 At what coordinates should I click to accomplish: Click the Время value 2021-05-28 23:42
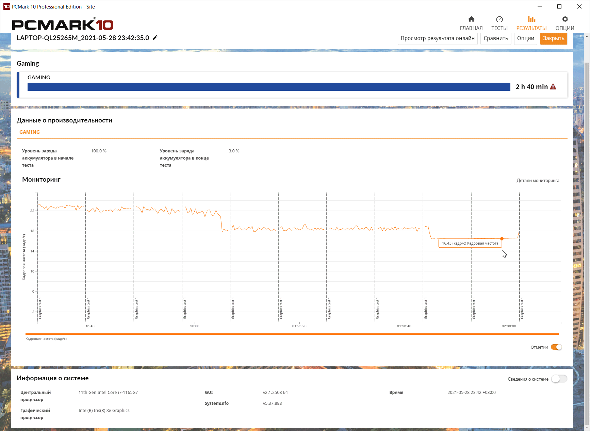point(472,392)
